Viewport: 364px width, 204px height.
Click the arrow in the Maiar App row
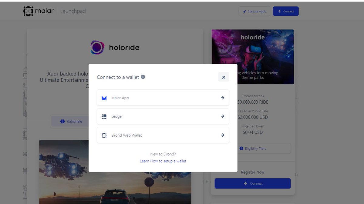tap(222, 98)
